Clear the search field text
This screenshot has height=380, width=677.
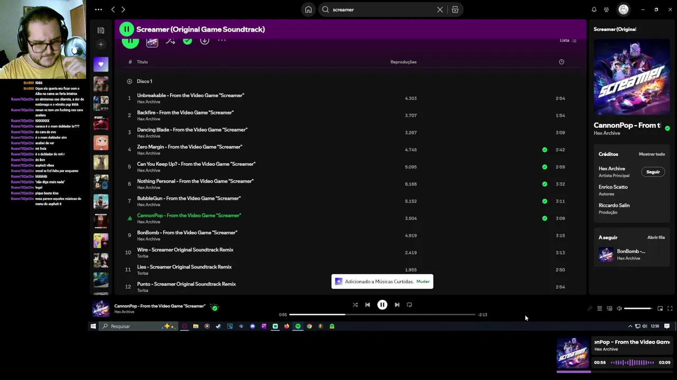click(x=440, y=9)
